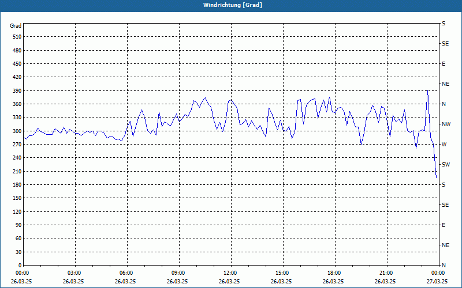462x288 pixels.
Task: Select the NE compass label near 30
Action: pos(446,245)
